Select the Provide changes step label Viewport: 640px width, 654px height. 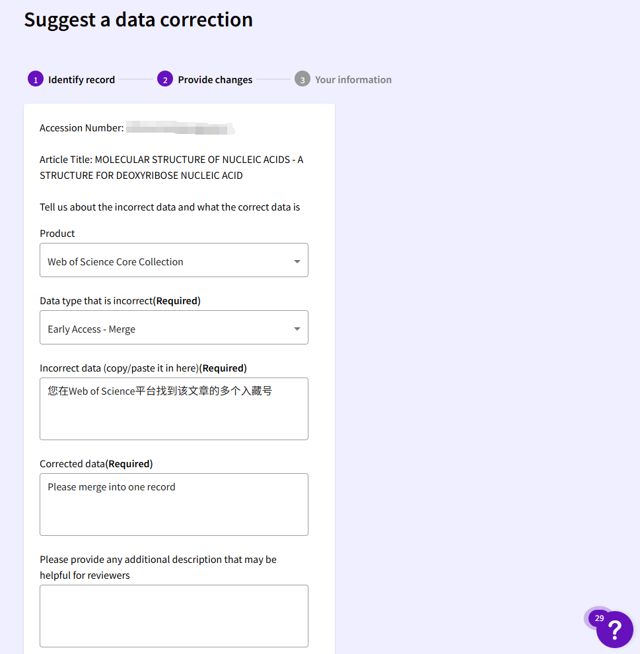pyautogui.click(x=215, y=80)
